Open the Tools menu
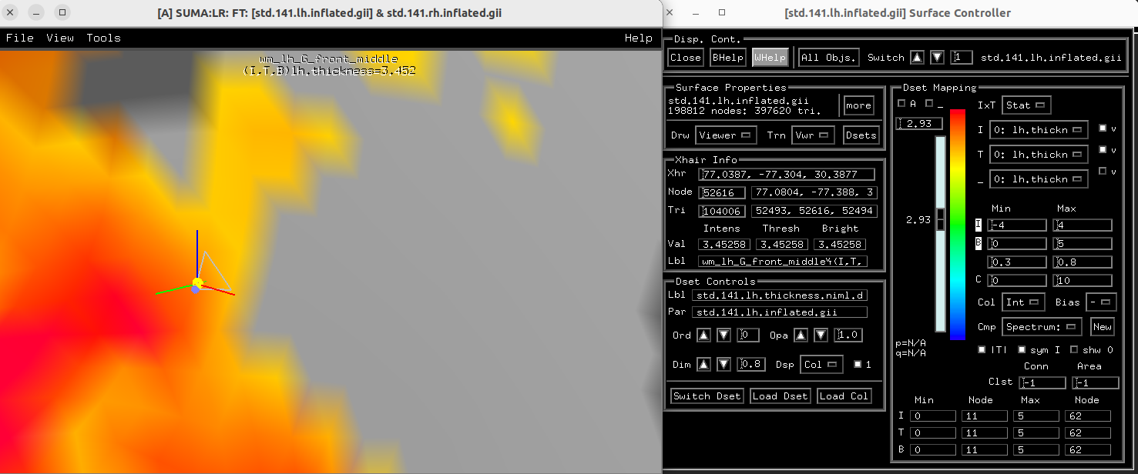The height and width of the screenshot is (474, 1138). [x=103, y=38]
